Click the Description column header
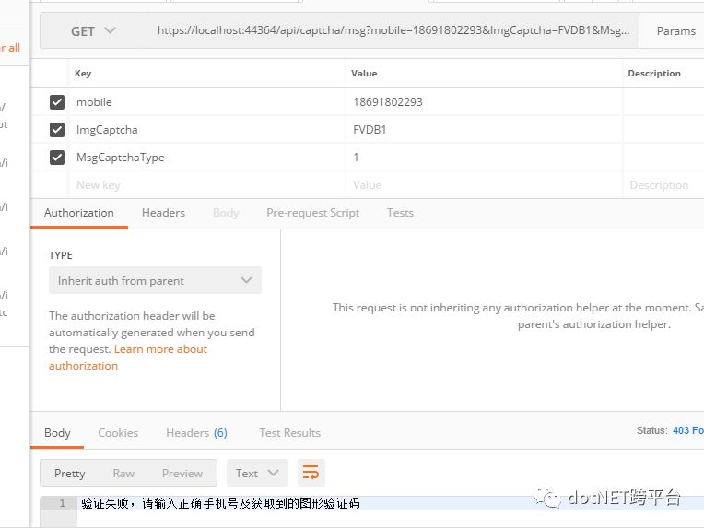 coord(654,73)
